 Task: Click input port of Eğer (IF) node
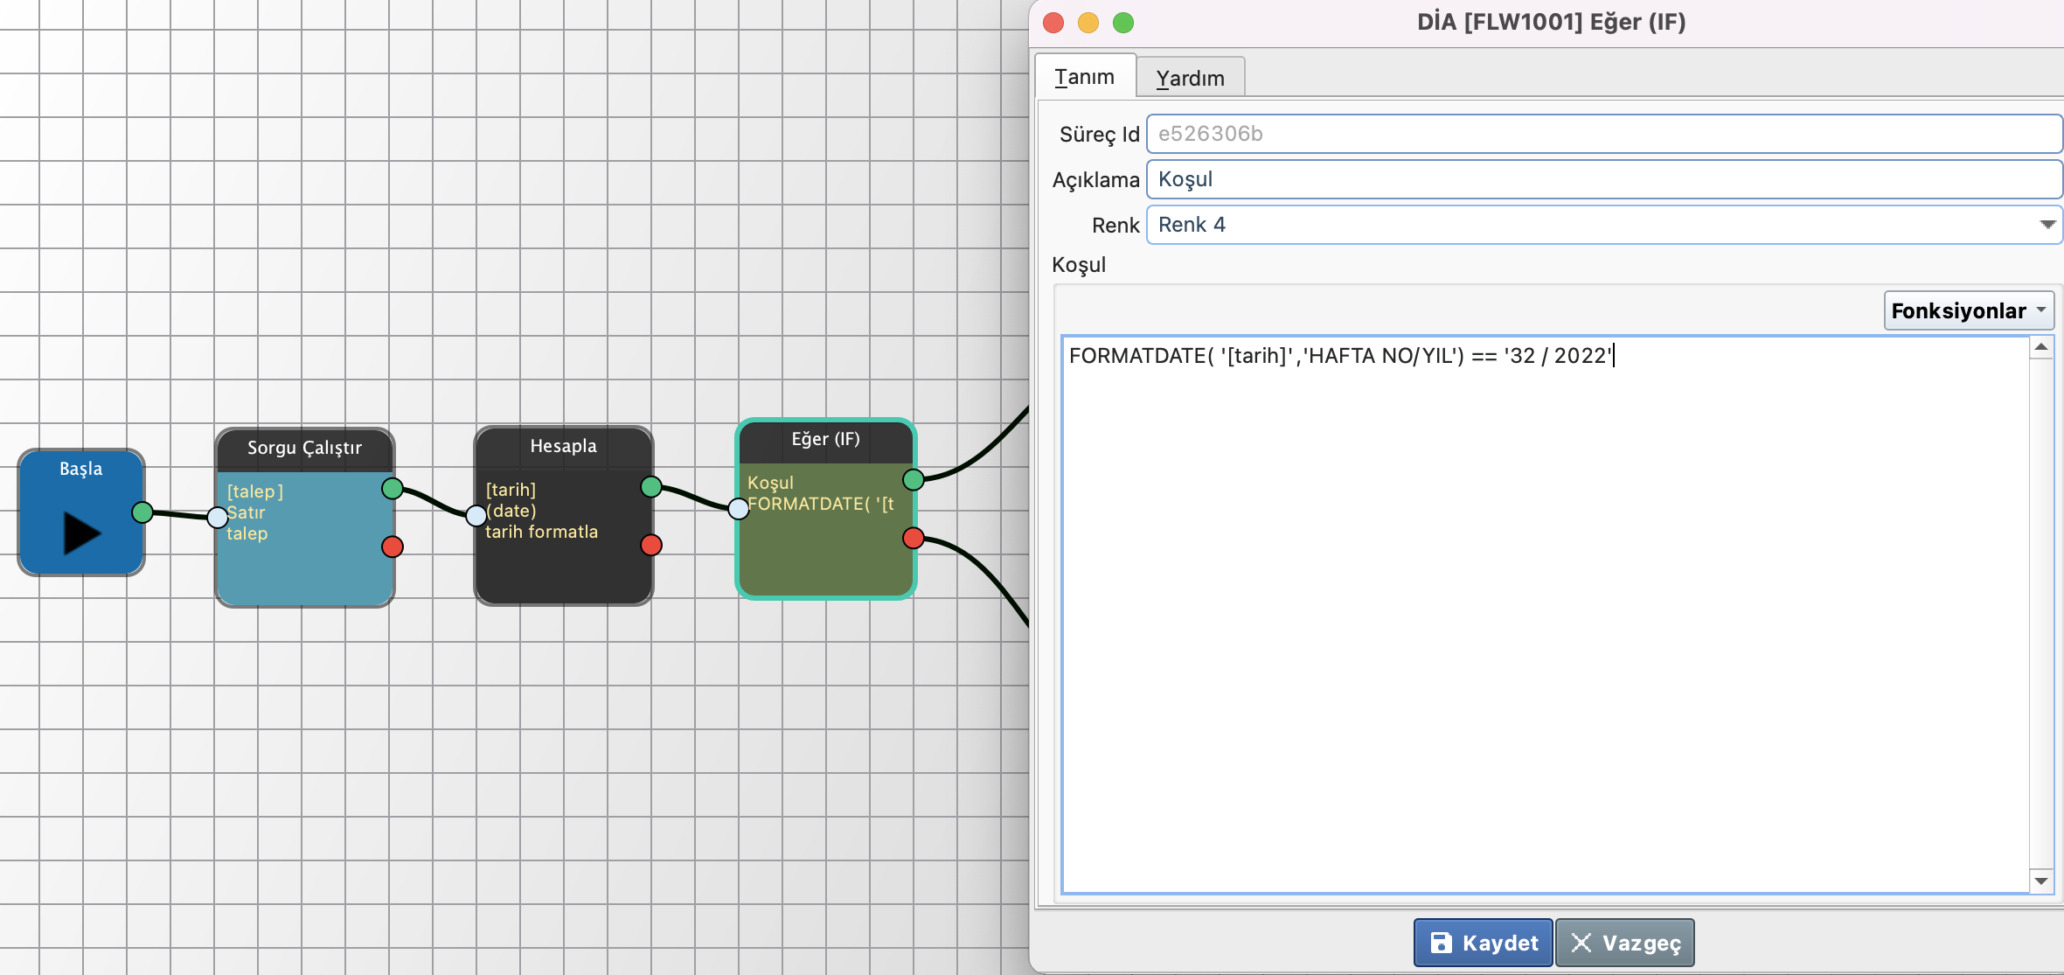(739, 508)
